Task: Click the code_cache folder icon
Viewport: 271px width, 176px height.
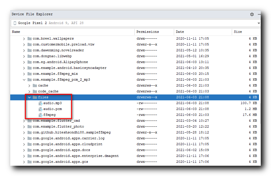Action: click(x=35, y=91)
